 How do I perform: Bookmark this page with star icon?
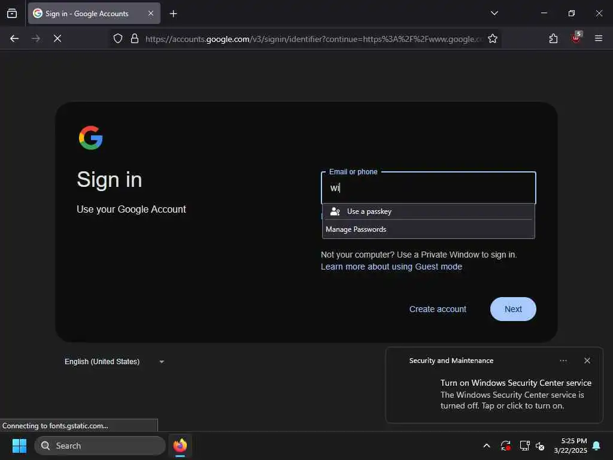click(493, 38)
